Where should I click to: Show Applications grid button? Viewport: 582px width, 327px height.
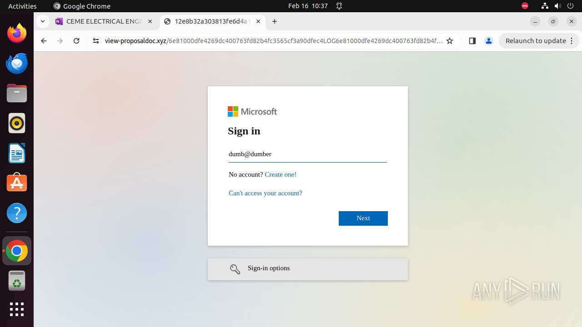pyautogui.click(x=17, y=309)
